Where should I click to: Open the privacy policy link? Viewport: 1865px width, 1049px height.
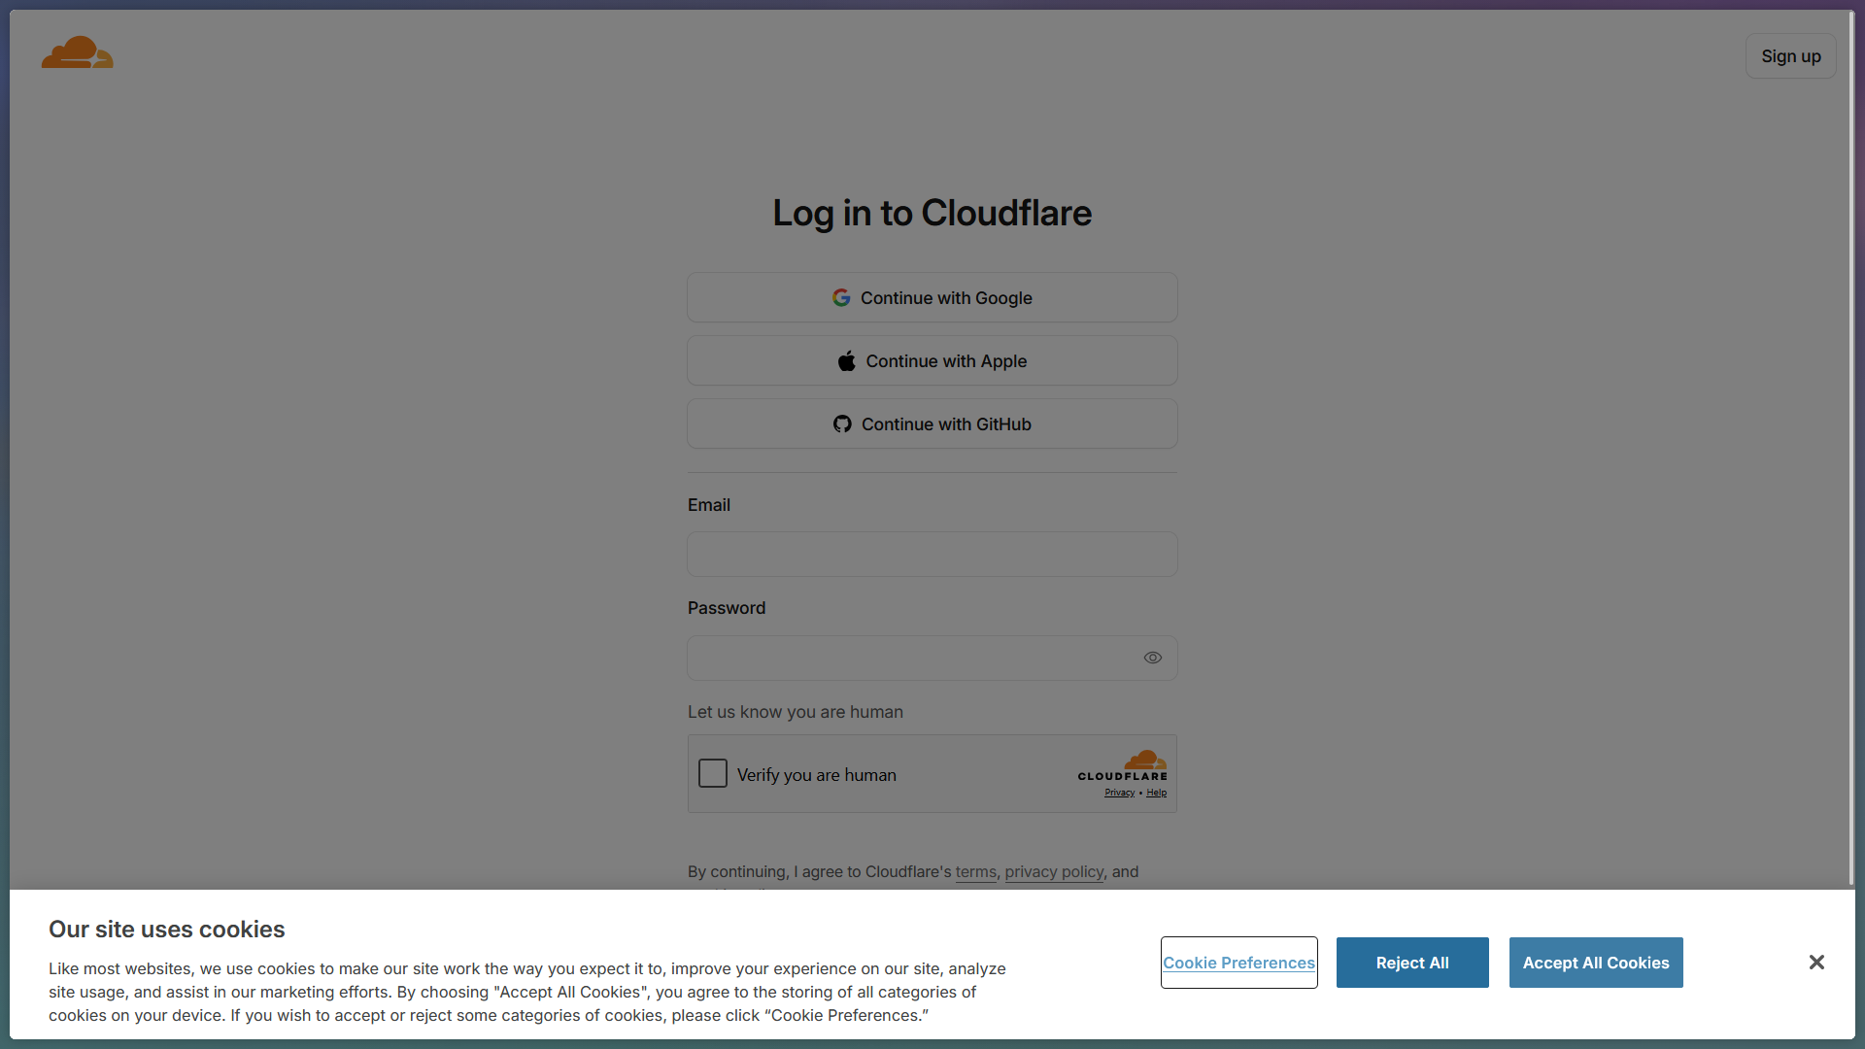(1055, 872)
